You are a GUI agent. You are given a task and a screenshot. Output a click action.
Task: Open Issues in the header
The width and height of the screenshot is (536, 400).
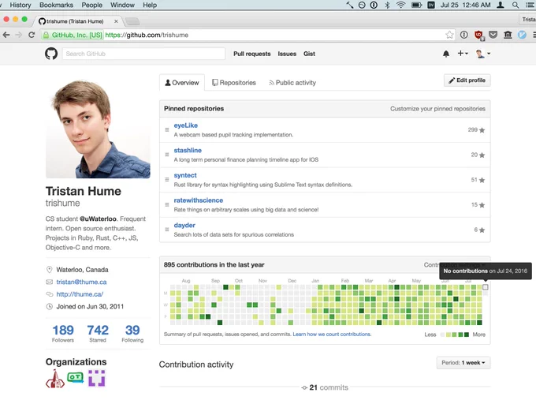click(287, 54)
